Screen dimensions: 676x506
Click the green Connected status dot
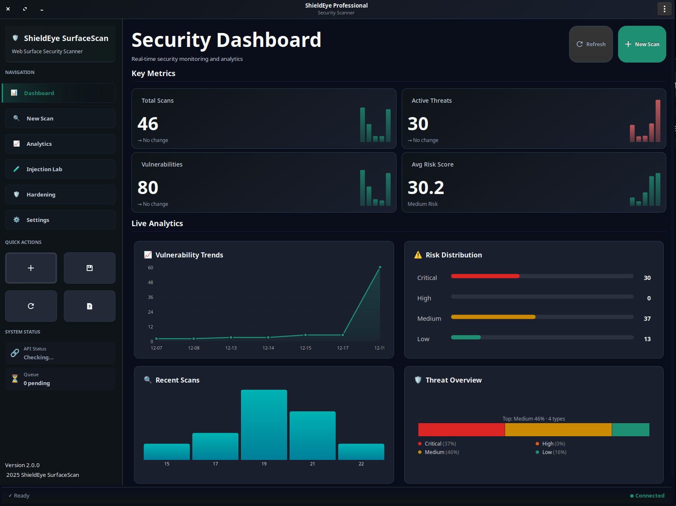coord(632,496)
